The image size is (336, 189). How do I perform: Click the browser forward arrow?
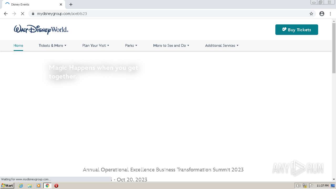tap(14, 14)
